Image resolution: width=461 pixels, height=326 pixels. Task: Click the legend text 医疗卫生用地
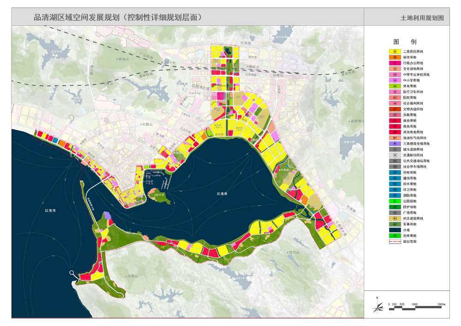[x=413, y=92]
